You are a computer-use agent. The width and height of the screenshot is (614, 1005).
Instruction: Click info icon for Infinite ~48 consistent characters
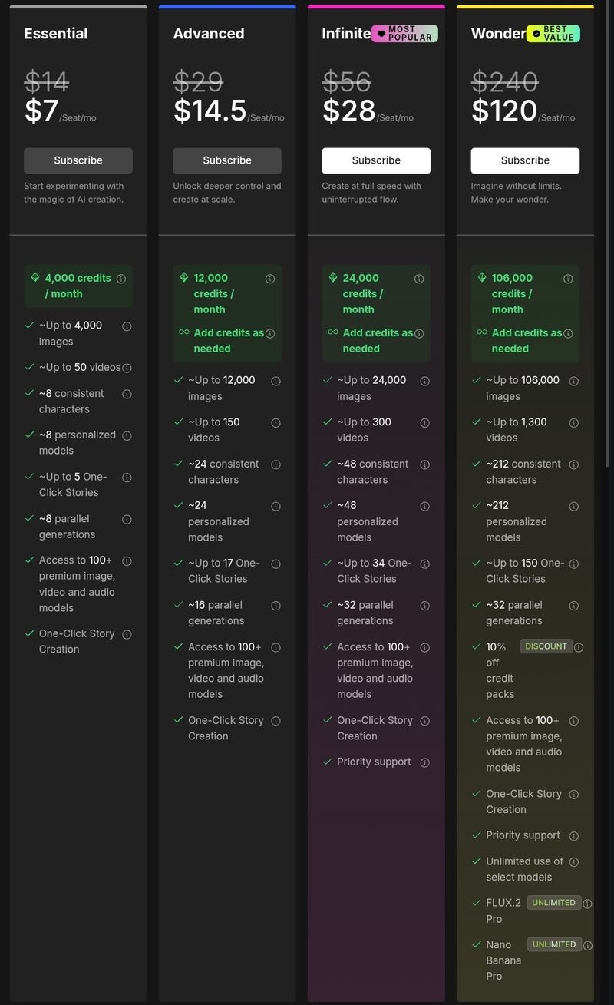point(424,464)
